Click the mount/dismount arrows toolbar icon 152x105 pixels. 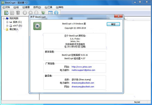tap(25, 13)
